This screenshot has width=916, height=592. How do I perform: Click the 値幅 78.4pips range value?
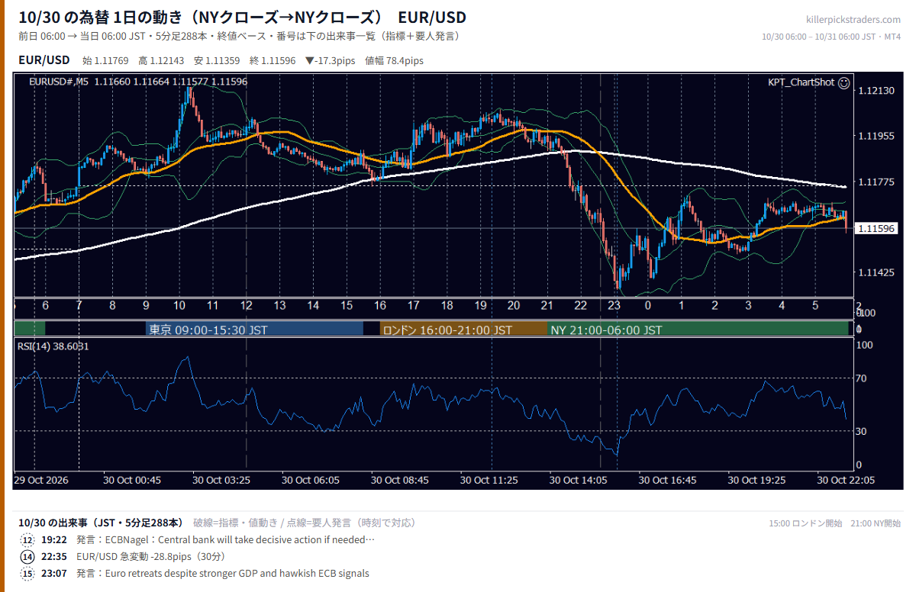tap(395, 60)
